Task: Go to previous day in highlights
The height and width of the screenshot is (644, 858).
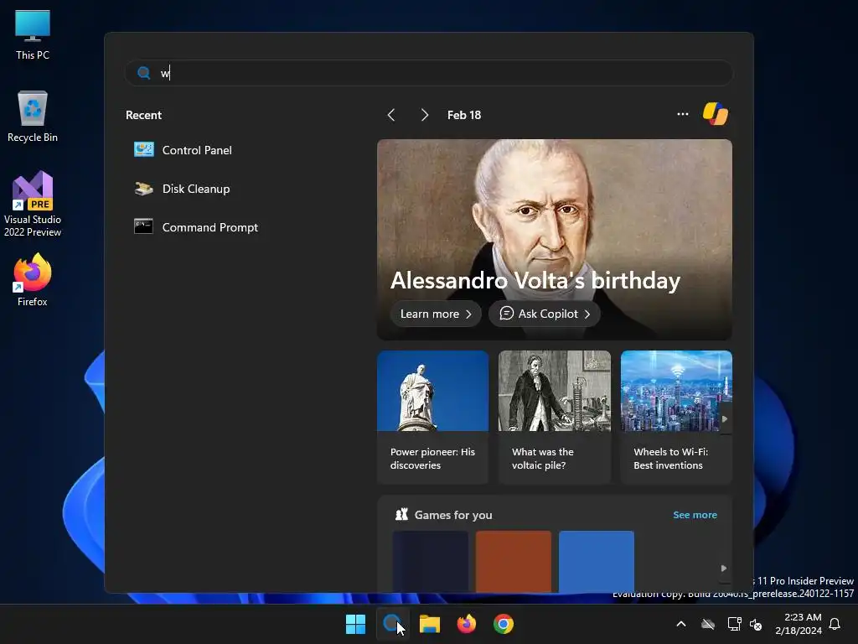Action: pyautogui.click(x=390, y=115)
